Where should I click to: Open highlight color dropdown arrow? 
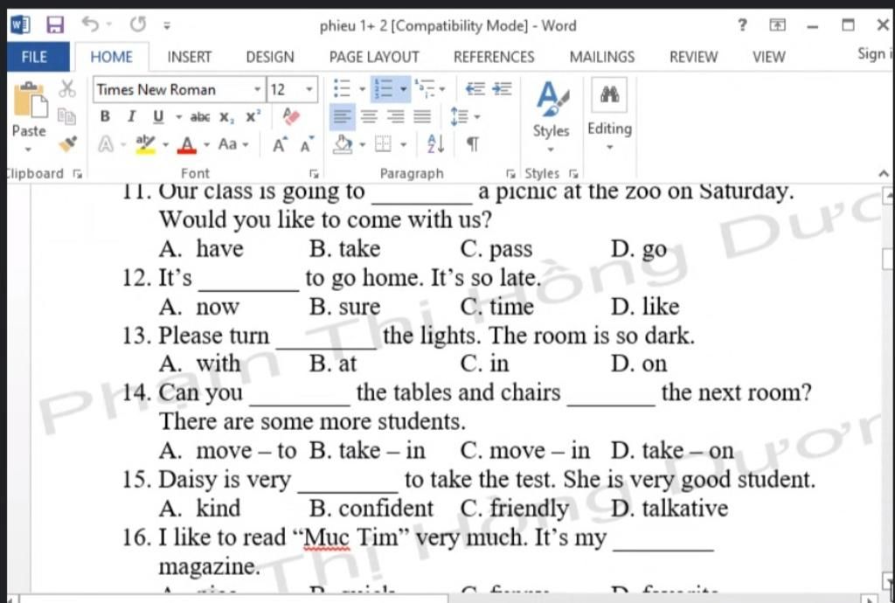coord(165,144)
